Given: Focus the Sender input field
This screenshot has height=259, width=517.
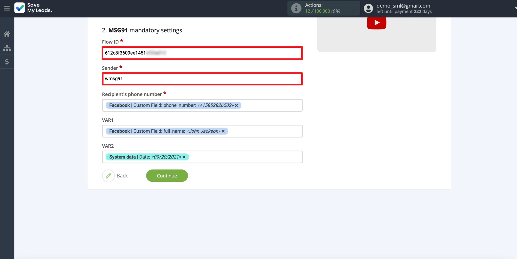Looking at the screenshot, I should point(202,79).
